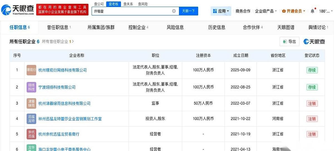Click the 企业名称 column header
The image size is (334, 151).
[77, 55]
